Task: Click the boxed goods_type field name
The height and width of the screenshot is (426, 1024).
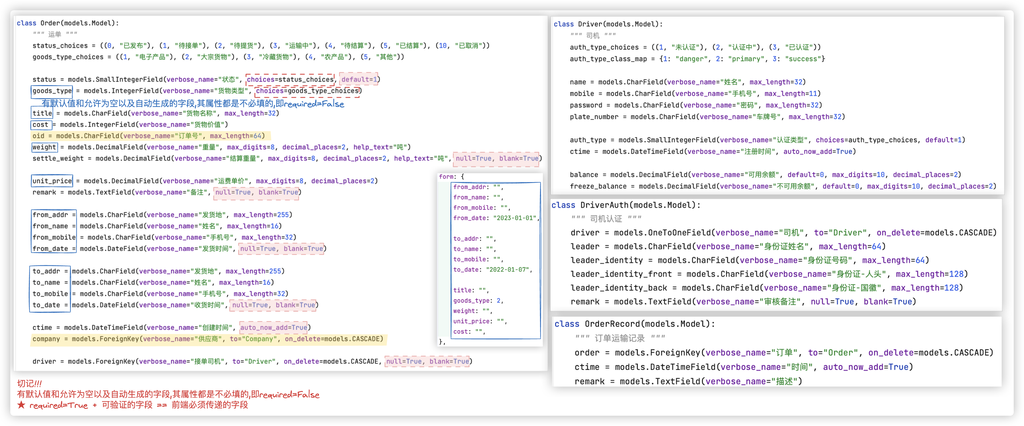Action: [52, 91]
